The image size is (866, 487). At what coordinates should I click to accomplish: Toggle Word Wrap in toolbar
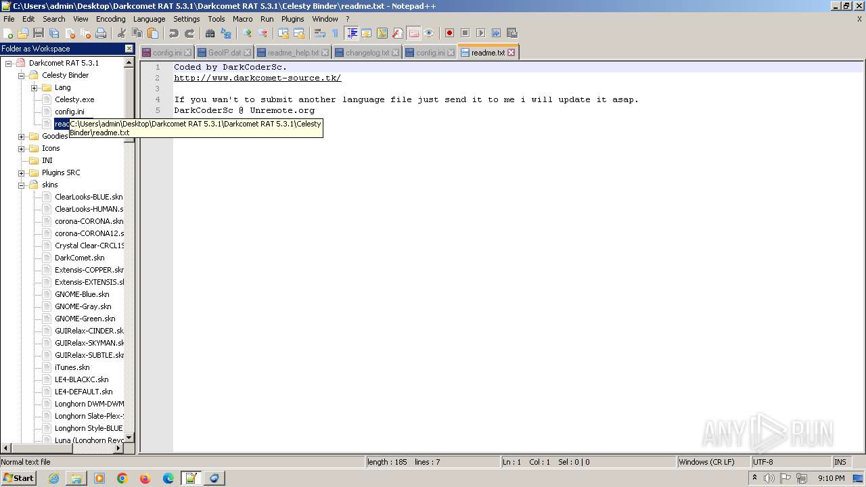click(320, 33)
